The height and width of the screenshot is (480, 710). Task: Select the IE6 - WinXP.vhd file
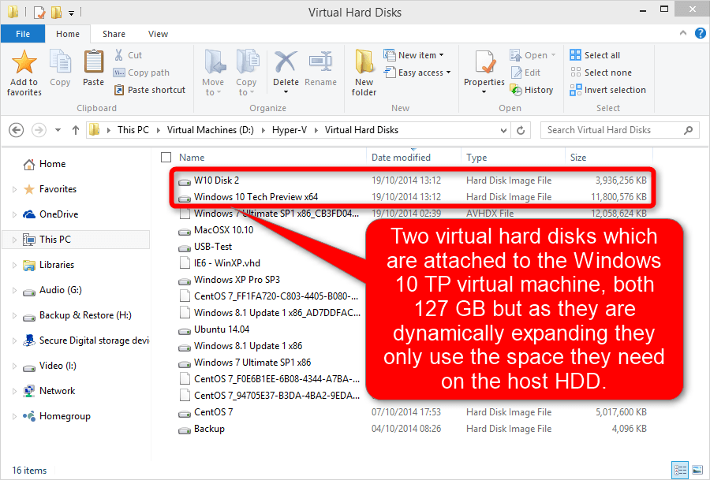pos(227,263)
